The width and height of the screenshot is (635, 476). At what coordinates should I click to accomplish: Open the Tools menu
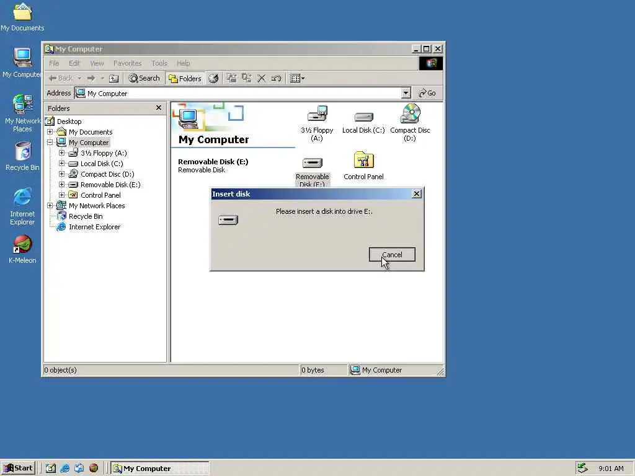click(x=159, y=63)
